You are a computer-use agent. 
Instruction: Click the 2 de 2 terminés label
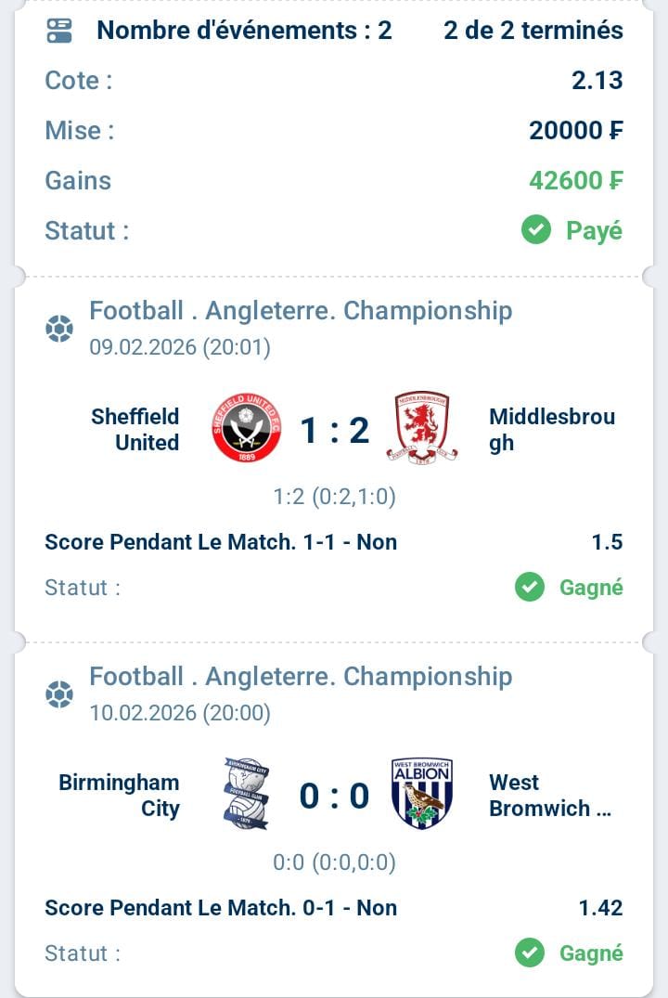pos(533,31)
